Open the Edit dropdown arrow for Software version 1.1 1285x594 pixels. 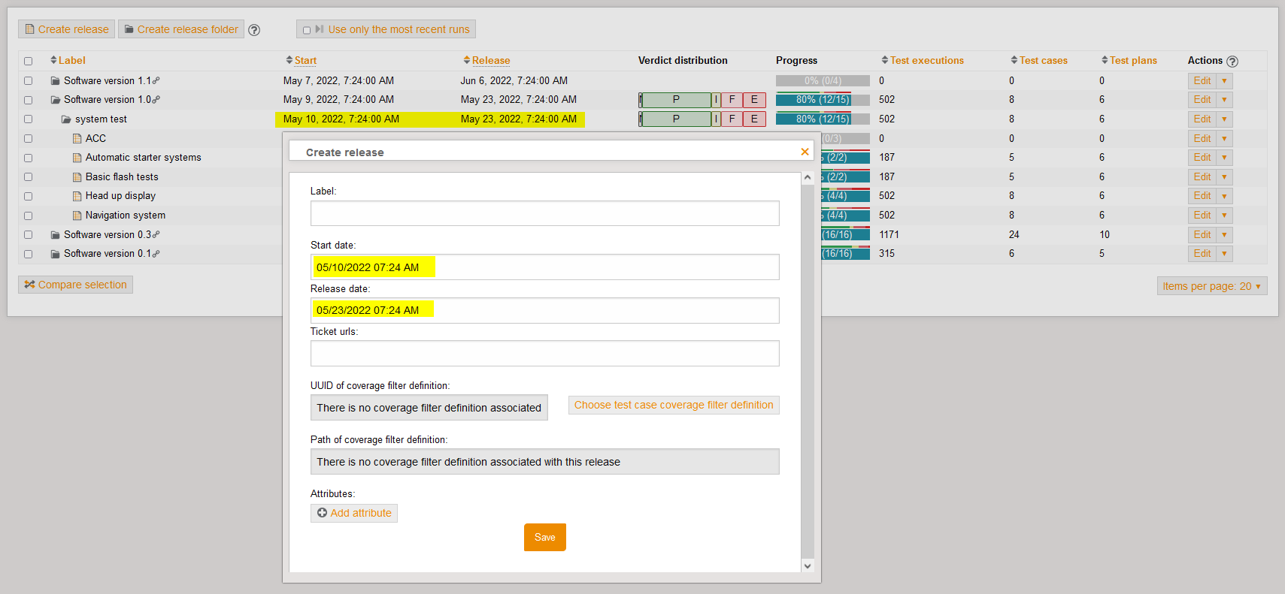click(1224, 81)
